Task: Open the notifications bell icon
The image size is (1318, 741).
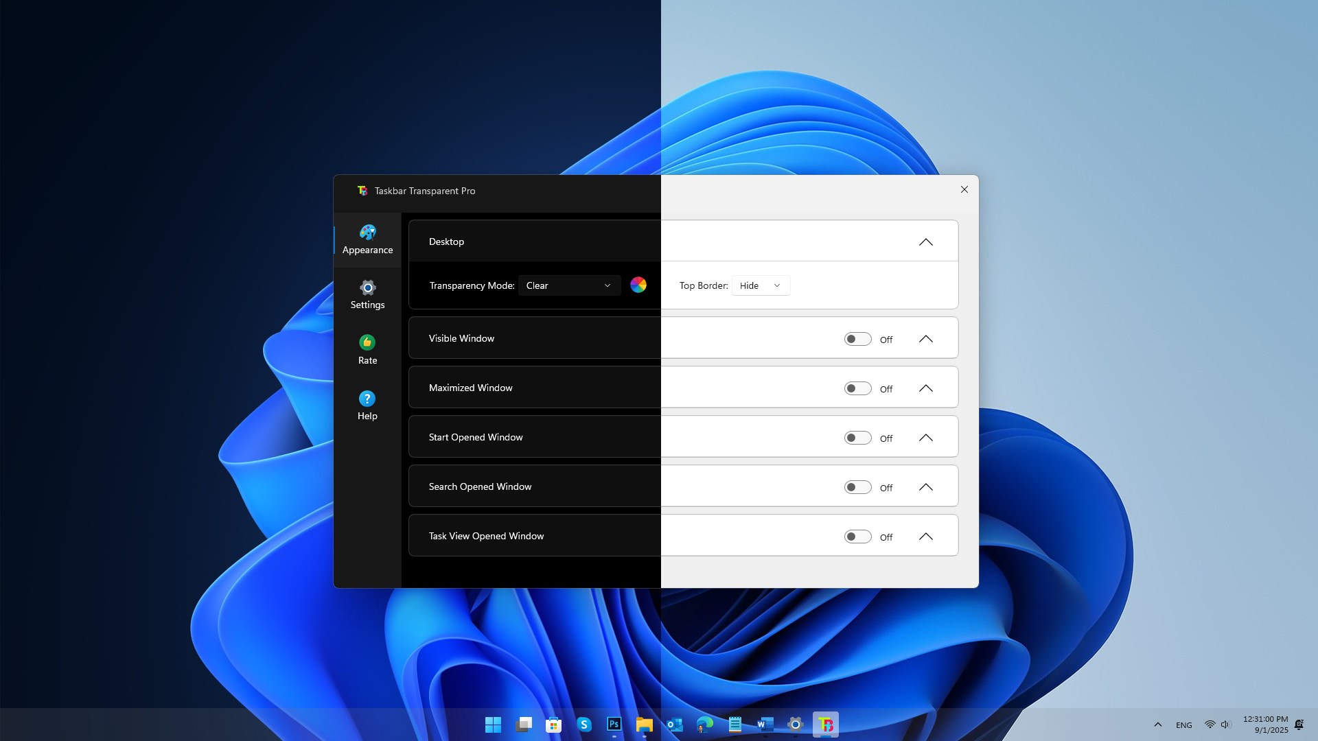Action: 1299,725
